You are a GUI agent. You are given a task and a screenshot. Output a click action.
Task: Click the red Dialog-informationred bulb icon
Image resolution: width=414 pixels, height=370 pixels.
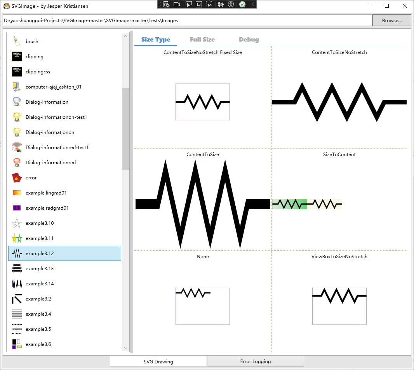[17, 163]
